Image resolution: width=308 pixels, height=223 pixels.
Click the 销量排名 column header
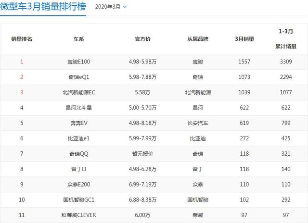[22, 39]
